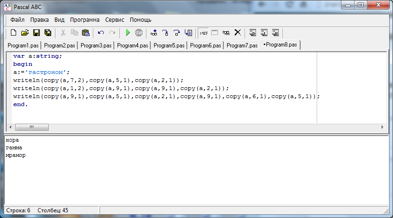Paste from clipboard using the Paste icon
Screen dimensions: 393x218
86,33
